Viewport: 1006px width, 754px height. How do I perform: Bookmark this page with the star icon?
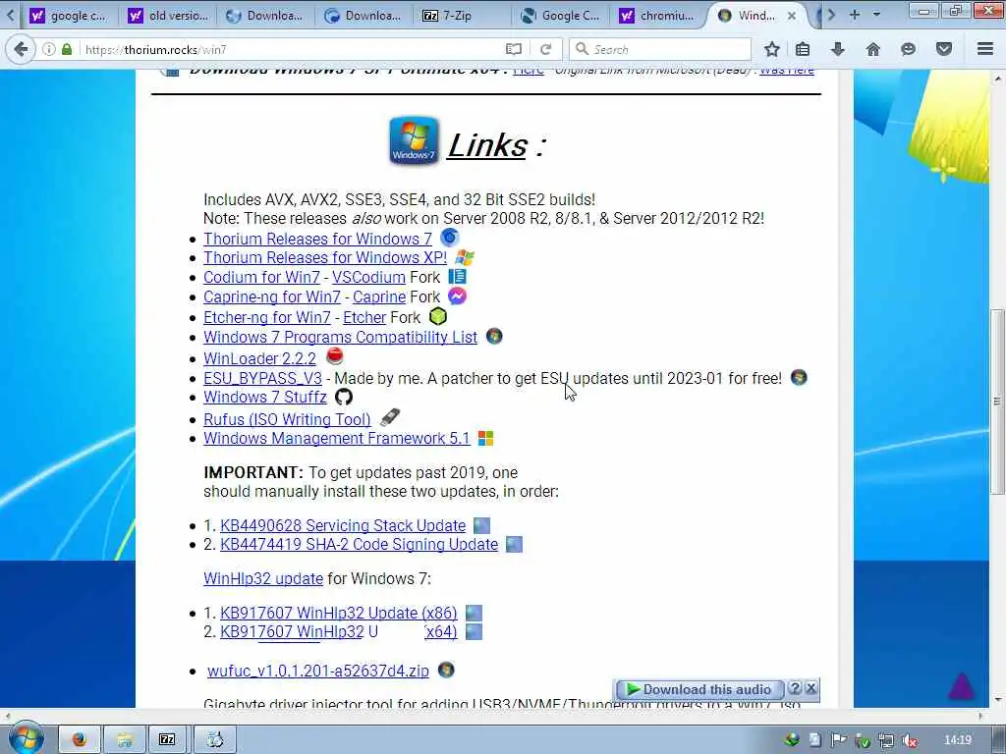click(772, 49)
